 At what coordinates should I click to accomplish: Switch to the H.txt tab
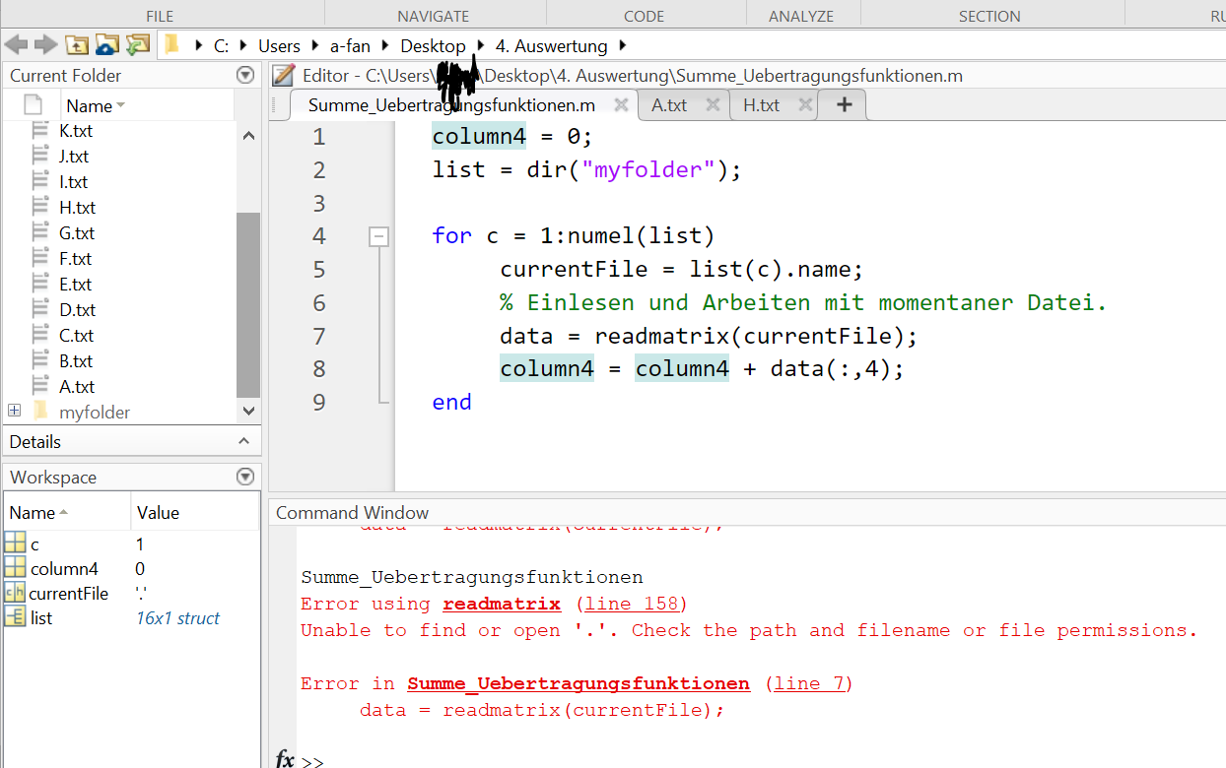click(x=760, y=105)
